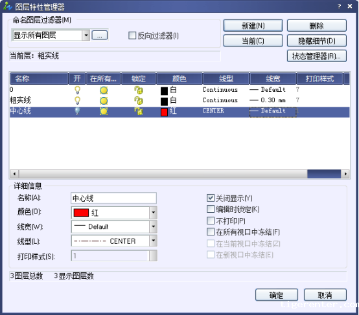Click the lock icon for layer 中心线
Viewport: 359px width, 315px height.
pyautogui.click(x=139, y=111)
